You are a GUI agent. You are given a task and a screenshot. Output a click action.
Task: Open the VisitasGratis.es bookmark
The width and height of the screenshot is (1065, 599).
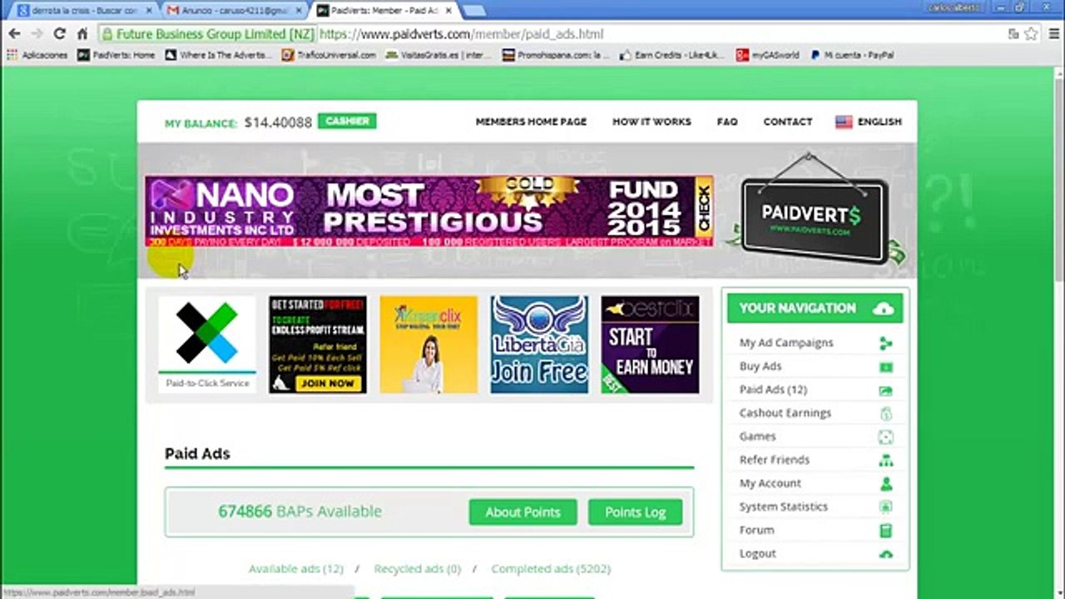(x=438, y=56)
